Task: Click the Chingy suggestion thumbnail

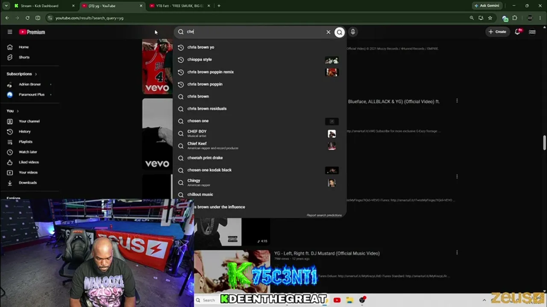Action: click(x=332, y=183)
